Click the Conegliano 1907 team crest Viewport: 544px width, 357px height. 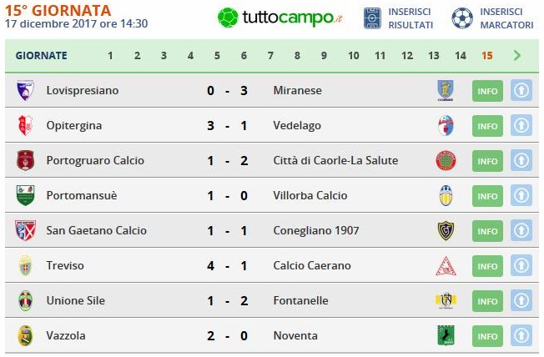click(446, 230)
